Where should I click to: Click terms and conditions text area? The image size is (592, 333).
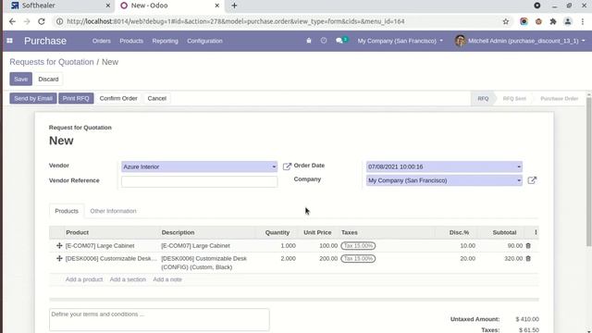159,320
